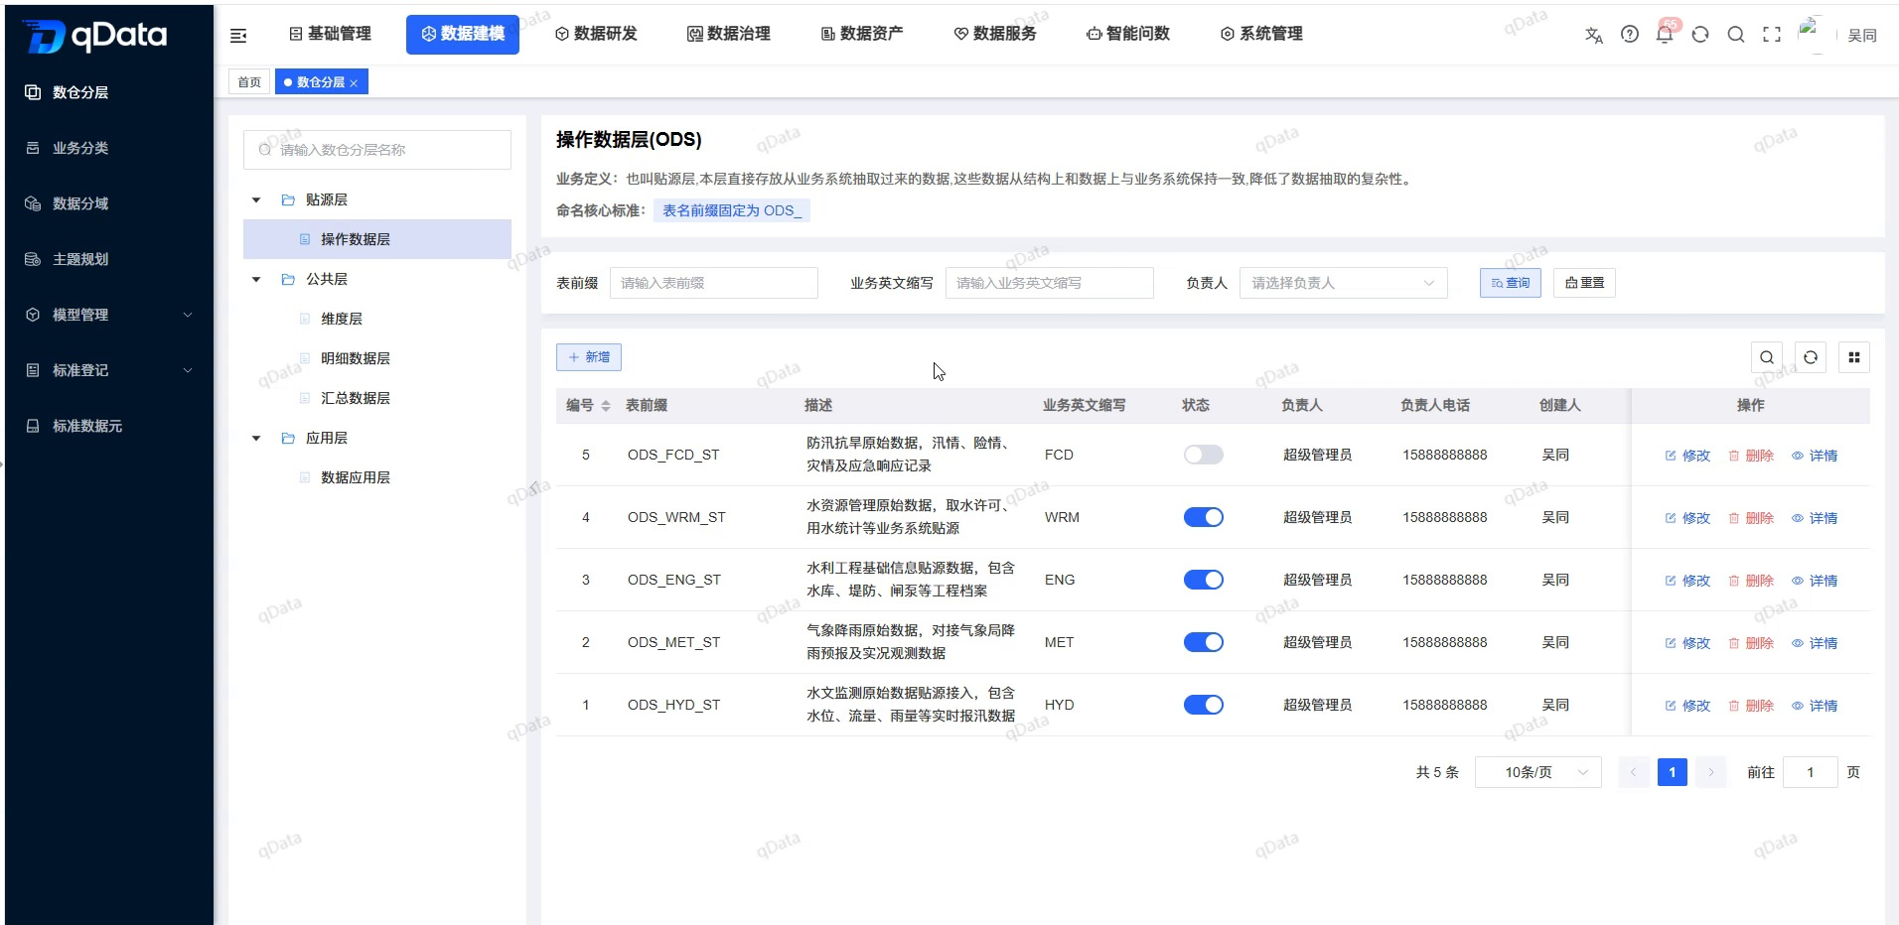
Task: Expand the 标准登记 sidebar menu
Action: (x=109, y=370)
